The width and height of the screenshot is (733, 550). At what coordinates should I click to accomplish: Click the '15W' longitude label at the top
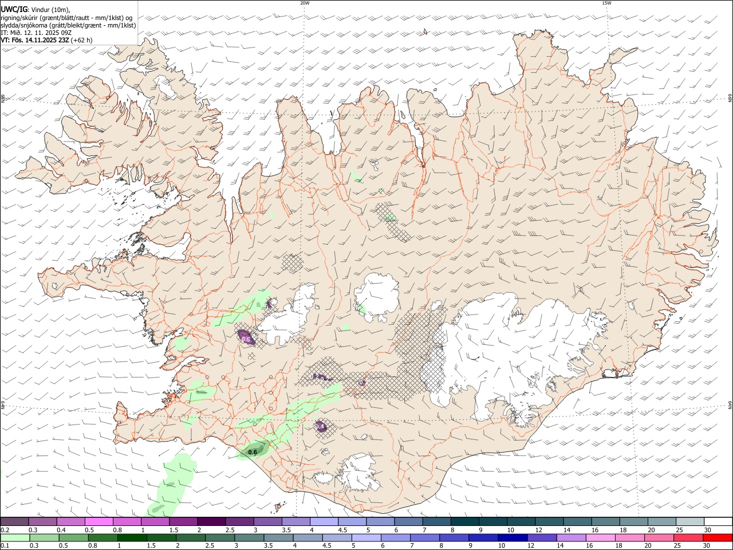point(607,3)
